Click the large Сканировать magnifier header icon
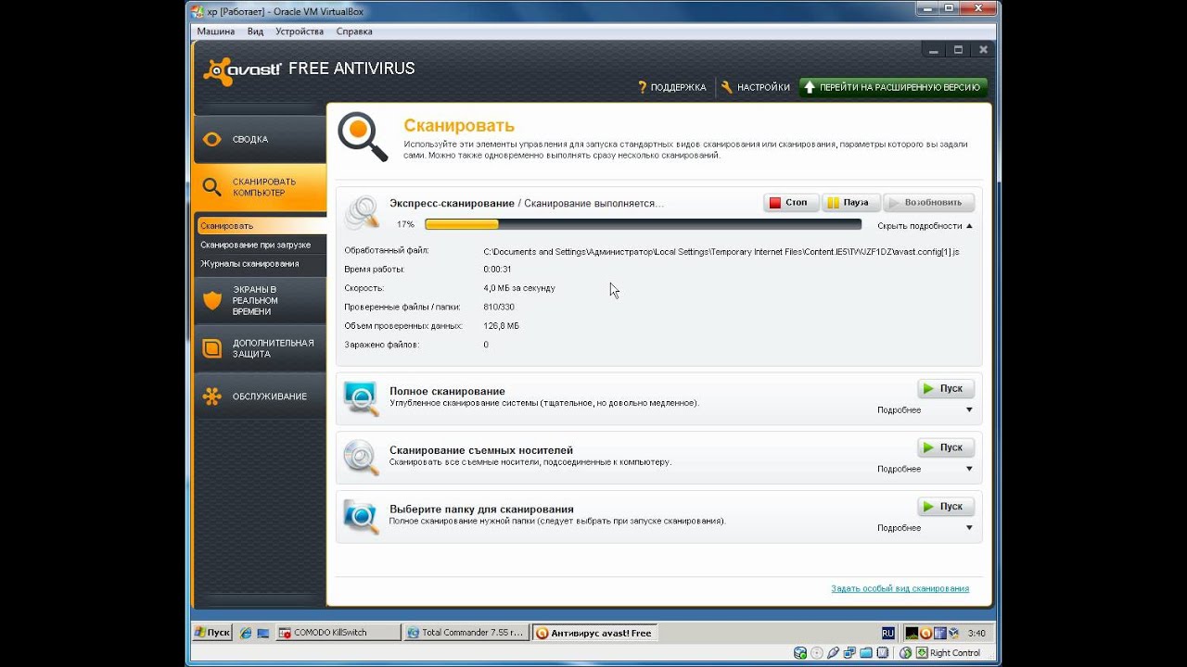This screenshot has width=1187, height=667. click(x=363, y=136)
